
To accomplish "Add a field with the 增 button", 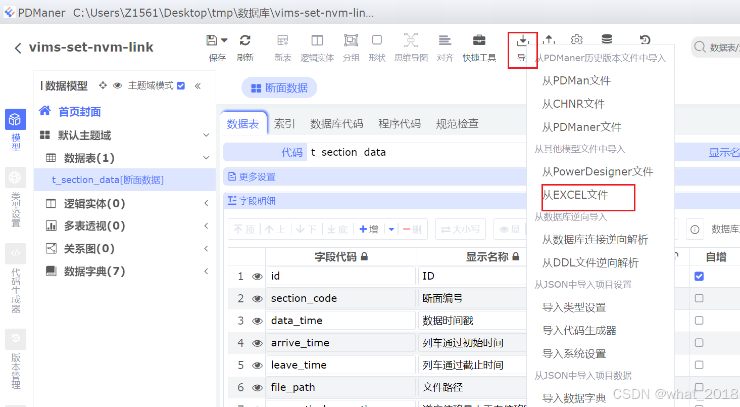I will click(369, 229).
